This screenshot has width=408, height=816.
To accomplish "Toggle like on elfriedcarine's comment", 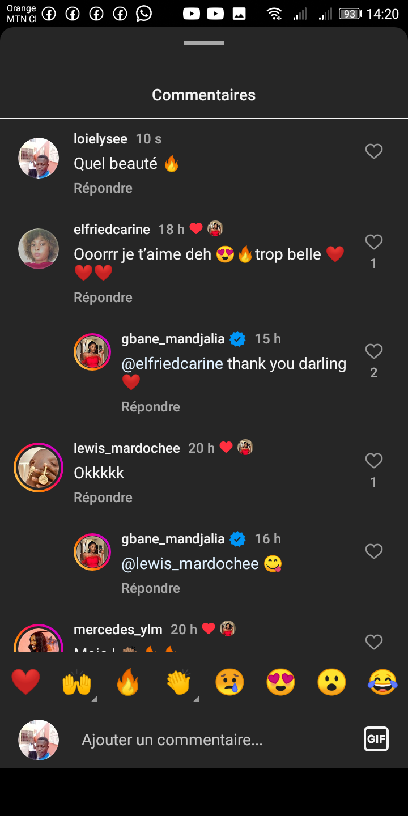I will [x=373, y=243].
